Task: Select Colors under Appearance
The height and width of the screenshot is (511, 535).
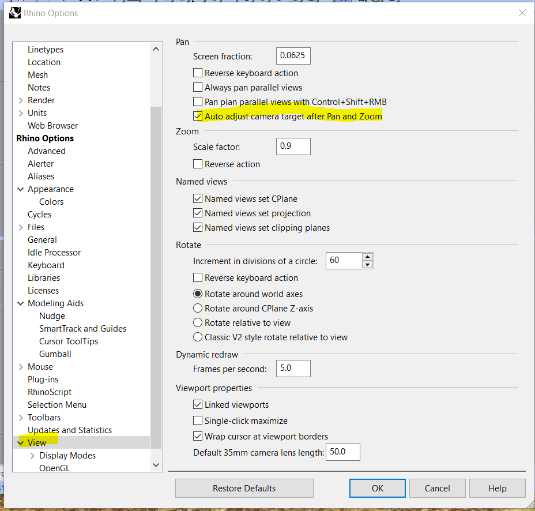Action: tap(51, 202)
